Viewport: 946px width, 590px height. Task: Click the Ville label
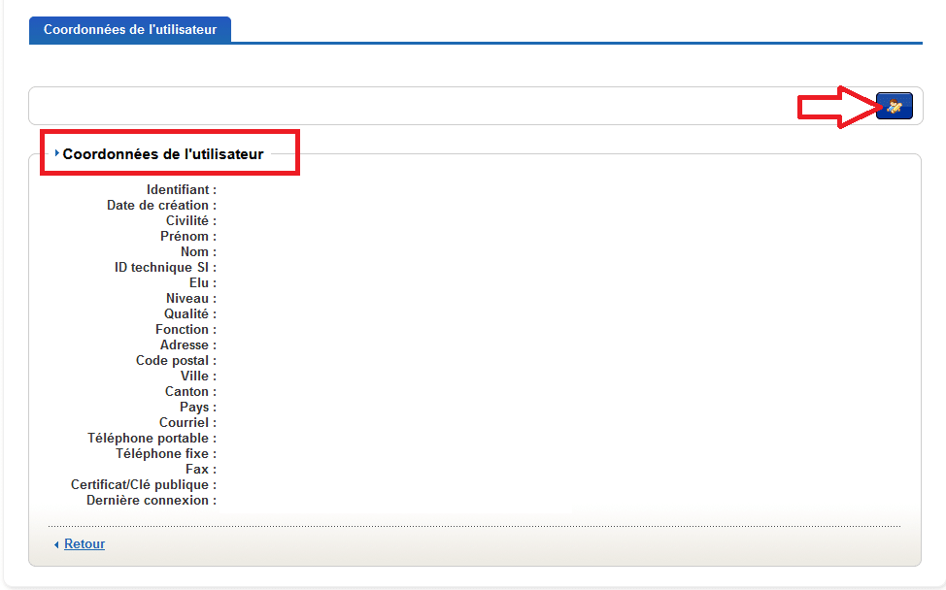tap(198, 377)
